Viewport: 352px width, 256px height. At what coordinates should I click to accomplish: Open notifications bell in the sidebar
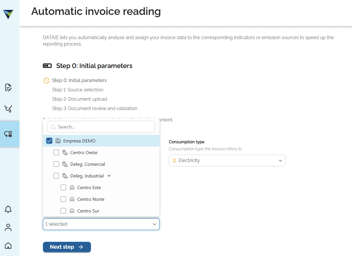click(8, 209)
